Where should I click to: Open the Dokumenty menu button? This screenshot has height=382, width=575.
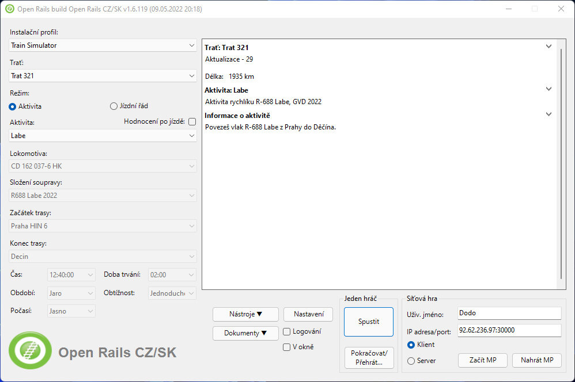point(245,333)
